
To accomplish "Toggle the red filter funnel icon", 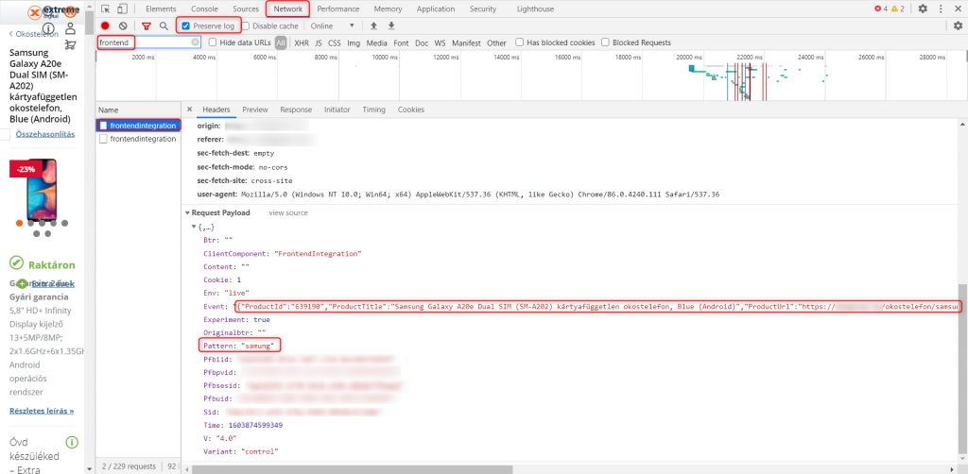I will pos(147,25).
